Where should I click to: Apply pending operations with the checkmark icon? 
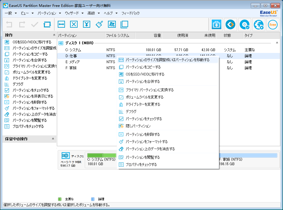[35, 24]
